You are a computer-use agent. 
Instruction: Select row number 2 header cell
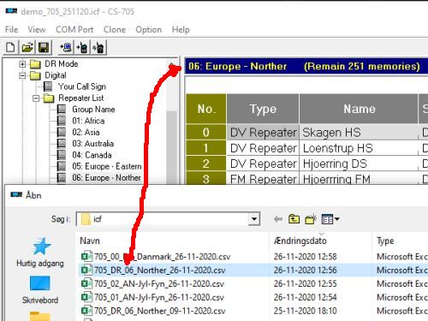pos(206,163)
